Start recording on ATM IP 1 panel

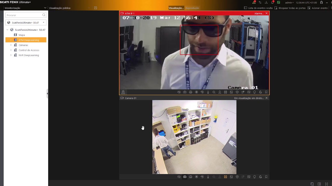pos(196,92)
